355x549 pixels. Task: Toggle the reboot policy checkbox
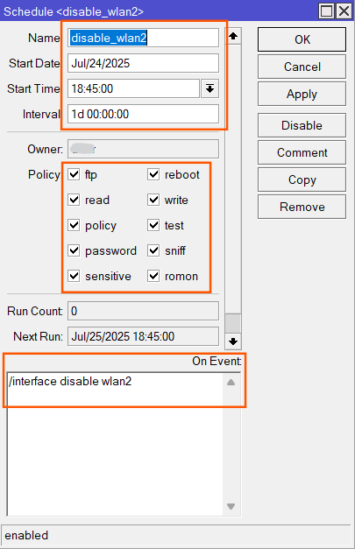coord(153,174)
